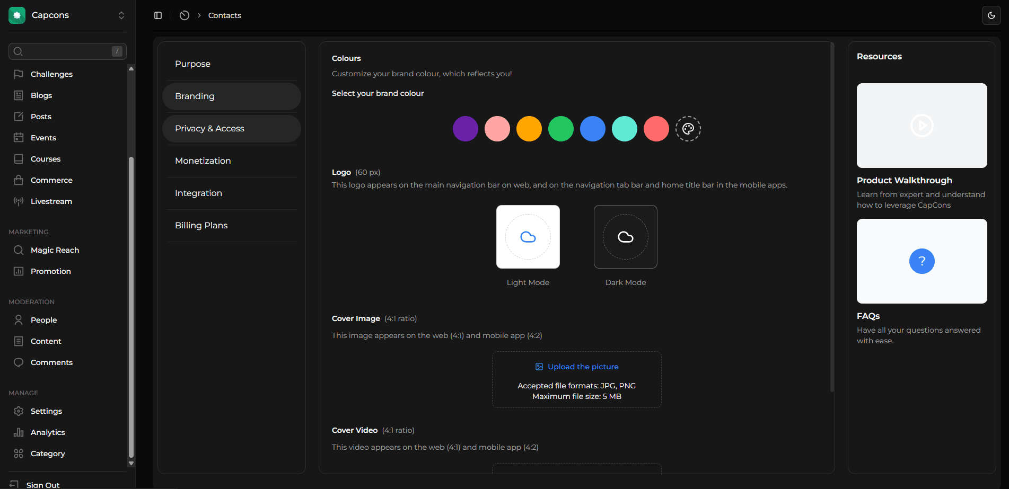
Task: Click the Posts edit icon
Action: [x=19, y=117]
